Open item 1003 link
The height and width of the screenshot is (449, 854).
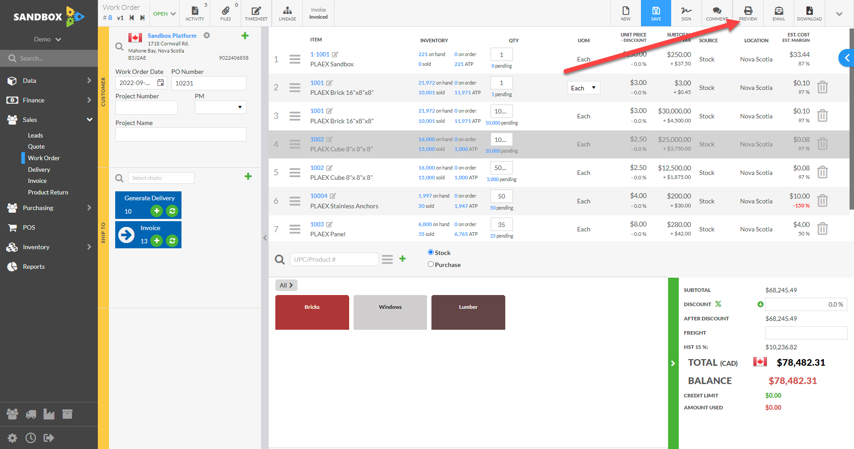pyautogui.click(x=317, y=224)
